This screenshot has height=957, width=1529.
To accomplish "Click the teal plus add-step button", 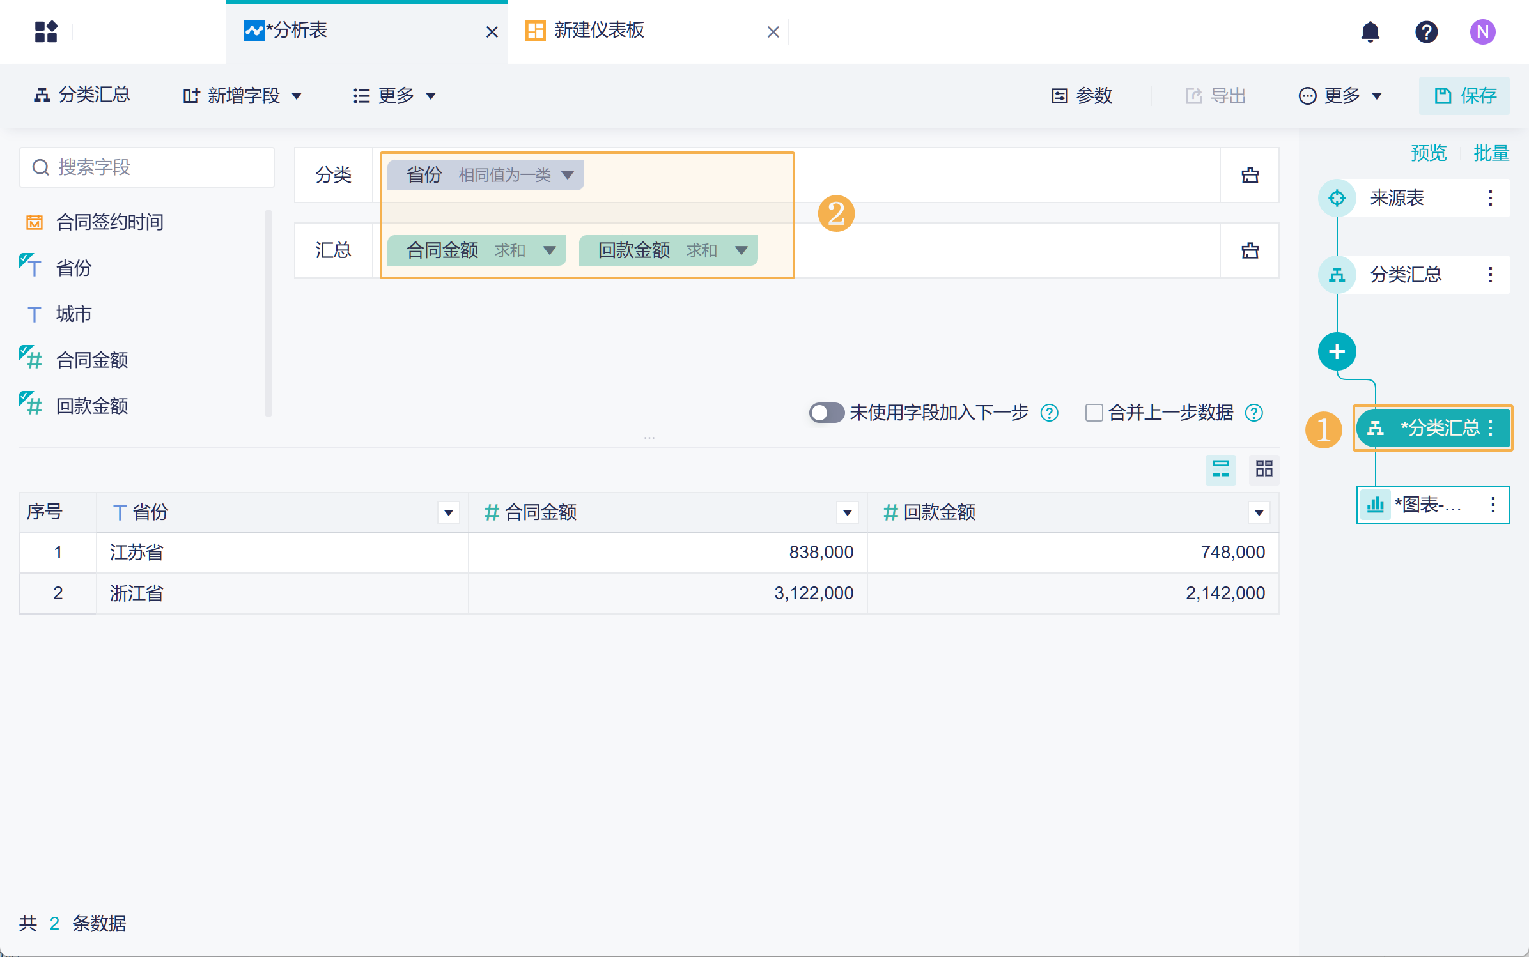I will coord(1337,351).
